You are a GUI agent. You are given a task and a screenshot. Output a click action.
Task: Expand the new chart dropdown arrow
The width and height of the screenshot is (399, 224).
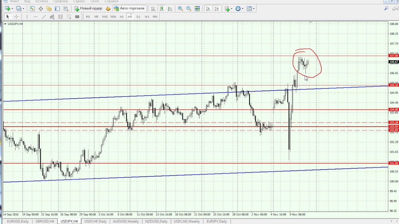(12, 9)
